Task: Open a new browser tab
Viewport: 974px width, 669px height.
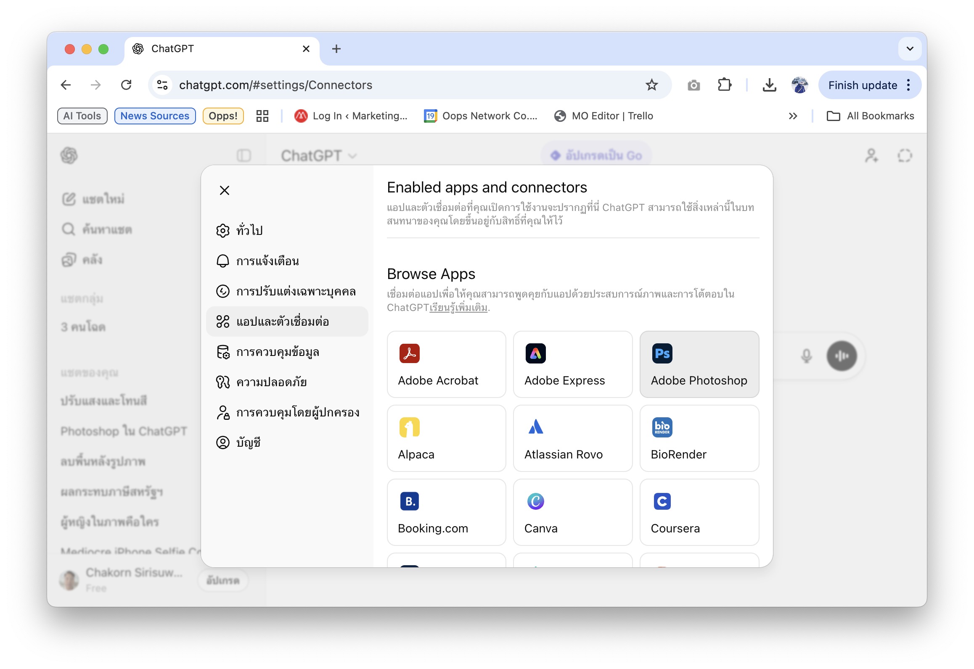Action: [336, 49]
